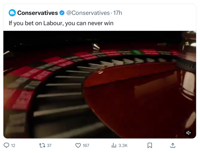Open the tweet via the 17h timestamp

coord(118,13)
